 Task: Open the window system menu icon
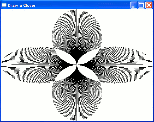pos(4,5)
